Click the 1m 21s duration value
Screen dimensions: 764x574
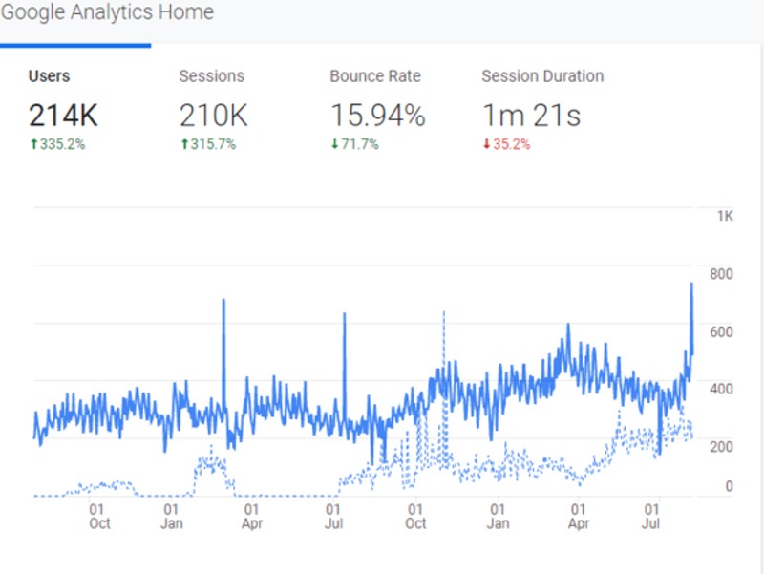[532, 116]
